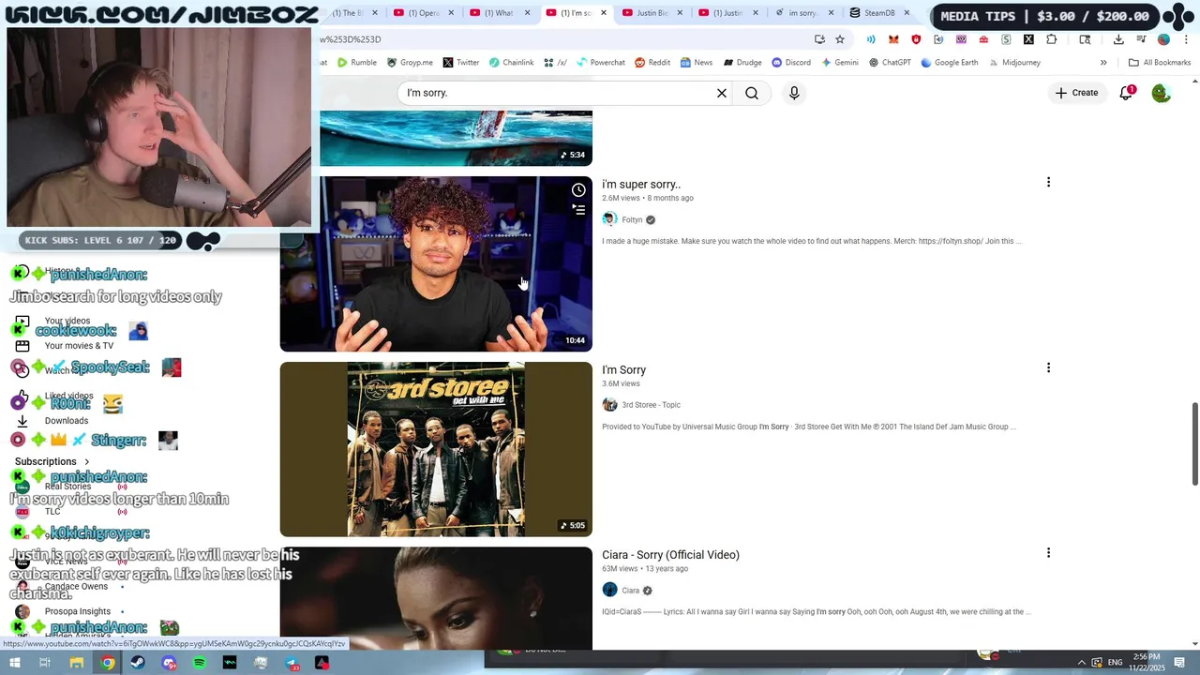Switch to the '(1) Opera' tab
Viewport: 1200px width, 675px height.
(x=423, y=13)
